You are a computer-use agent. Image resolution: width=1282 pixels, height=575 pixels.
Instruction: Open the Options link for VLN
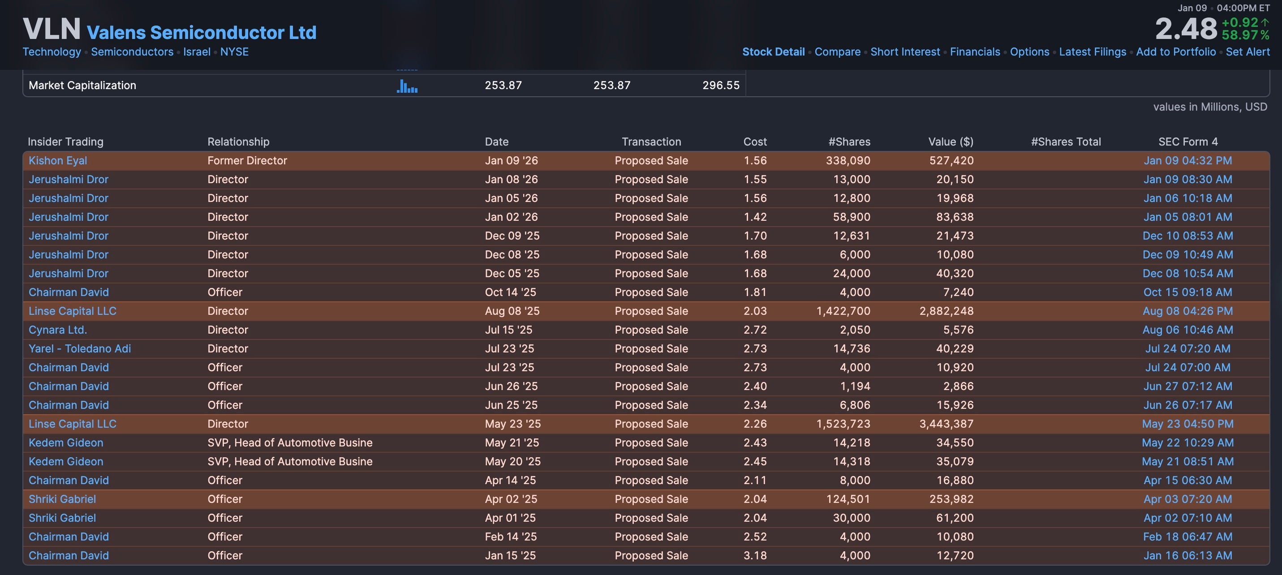1029,52
